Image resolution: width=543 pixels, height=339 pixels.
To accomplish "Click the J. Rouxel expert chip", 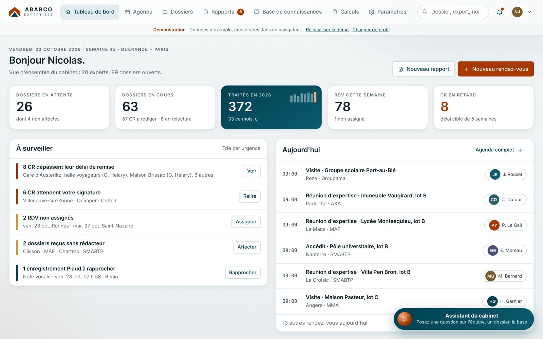I will click(506, 174).
